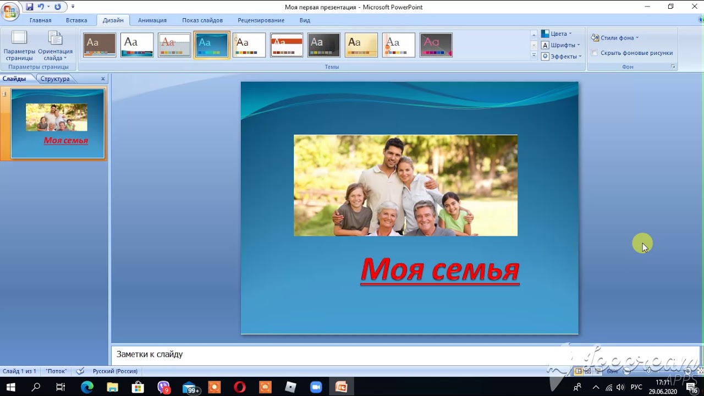Open Opera browser from taskbar

(x=239, y=387)
